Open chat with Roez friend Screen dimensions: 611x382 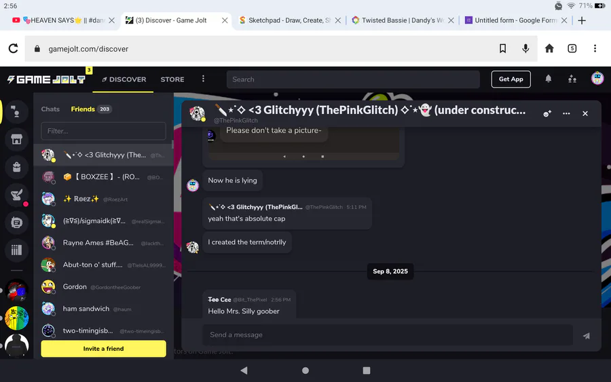103,199
